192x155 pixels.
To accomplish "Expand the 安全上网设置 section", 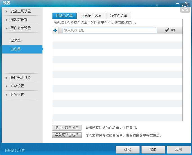I will 21,11.
